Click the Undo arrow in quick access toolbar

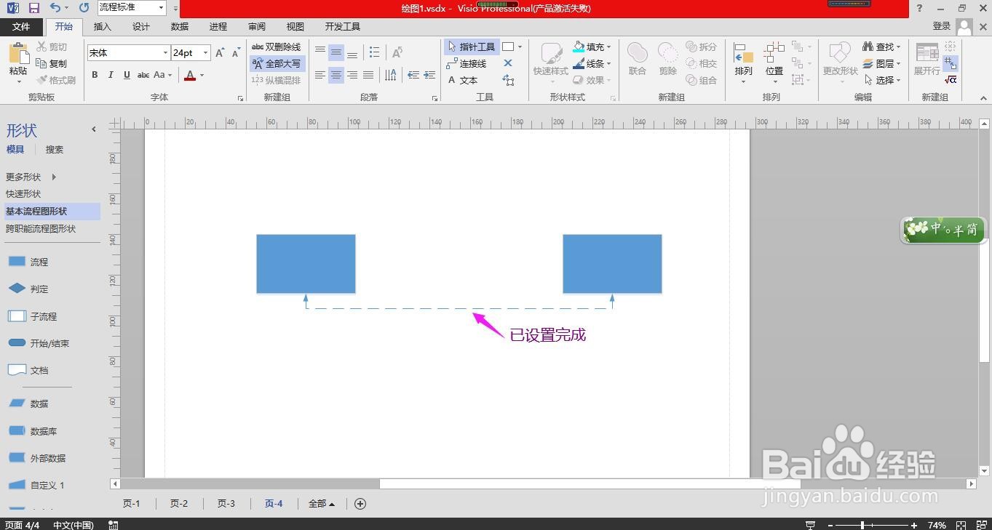pos(56,8)
